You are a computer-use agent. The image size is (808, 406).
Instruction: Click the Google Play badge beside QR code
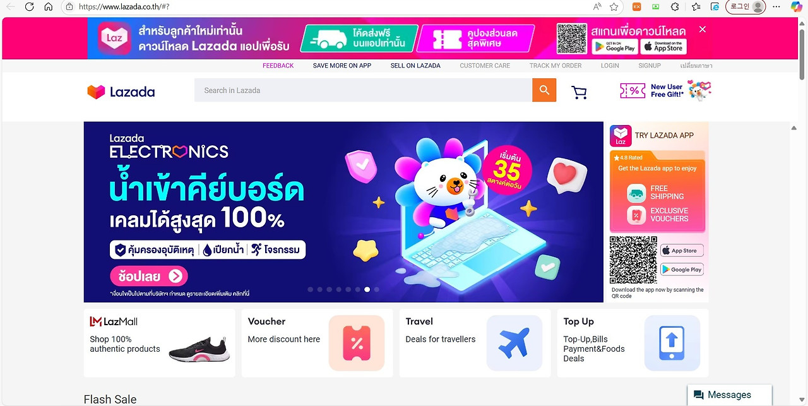coord(682,270)
